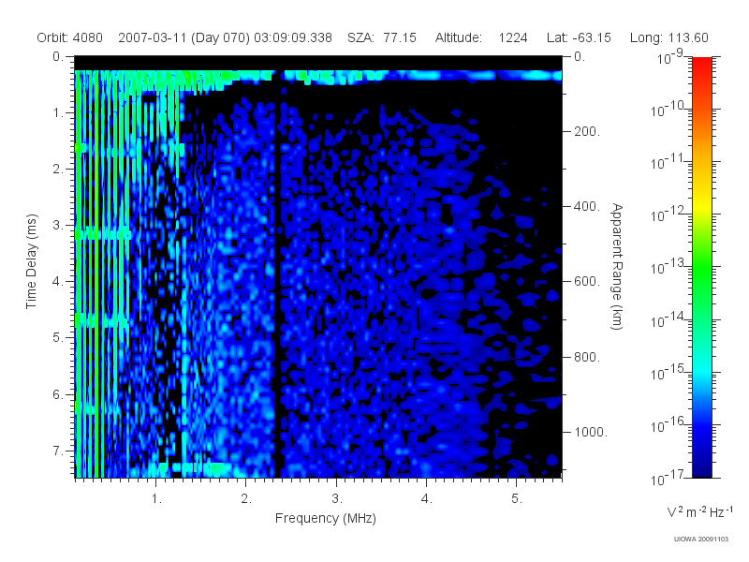Click the 'Orbit: 4080' header text
The image size is (749, 562).
click(69, 37)
